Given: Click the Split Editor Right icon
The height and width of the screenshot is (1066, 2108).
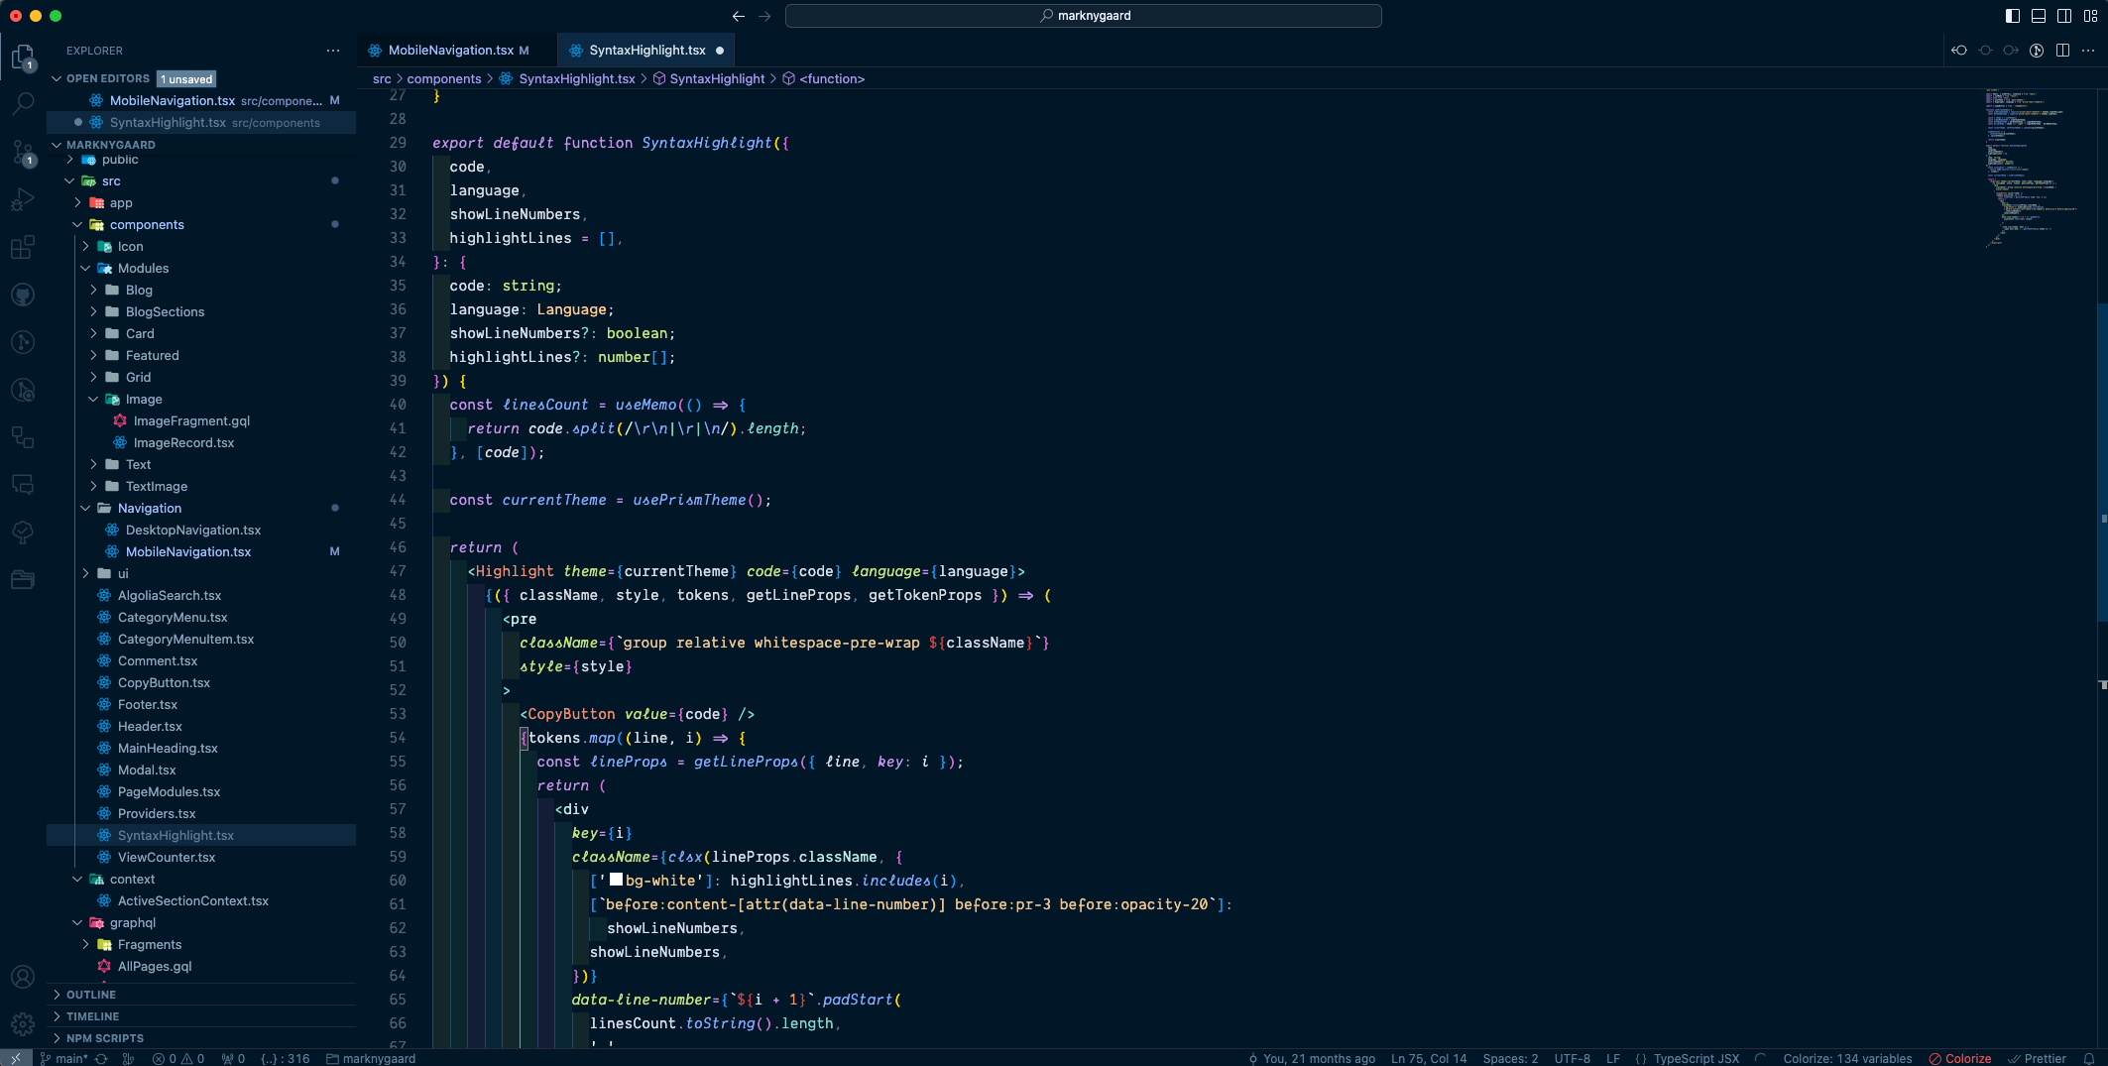Looking at the screenshot, I should click(x=2062, y=51).
